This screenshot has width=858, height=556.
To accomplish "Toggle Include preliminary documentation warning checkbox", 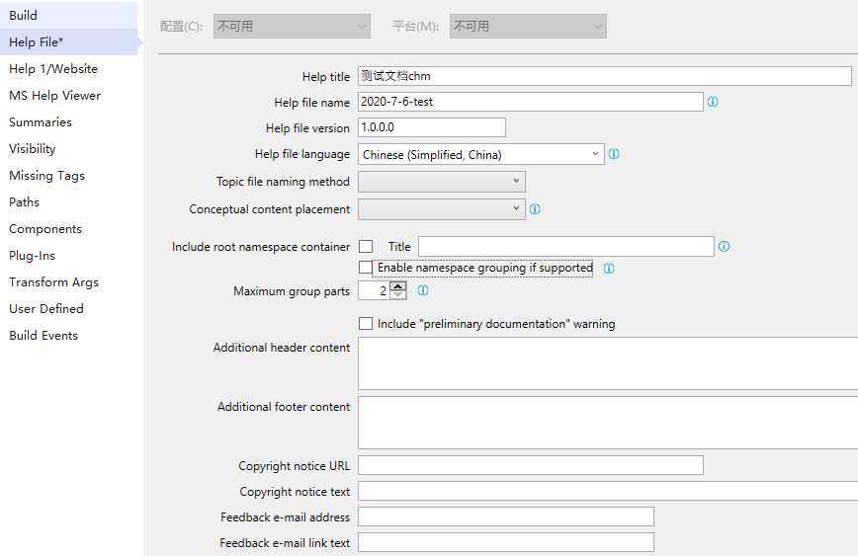I will point(366,324).
